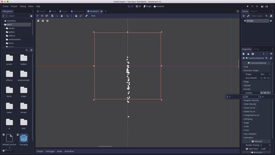Select the Select Mode arrow tool

point(37,16)
